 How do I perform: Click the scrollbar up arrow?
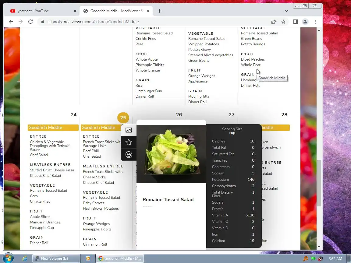click(x=319, y=30)
